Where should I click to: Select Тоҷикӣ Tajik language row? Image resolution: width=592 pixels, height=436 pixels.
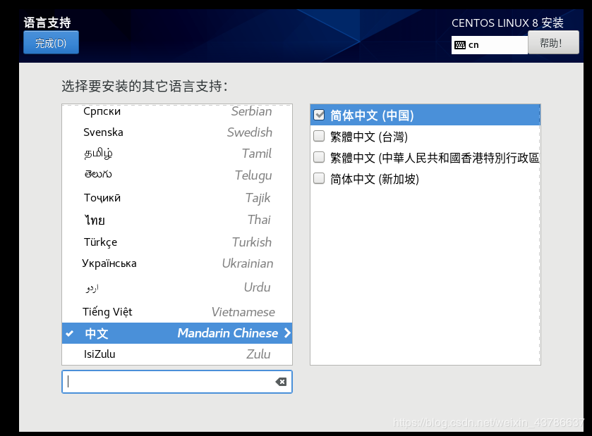[177, 197]
